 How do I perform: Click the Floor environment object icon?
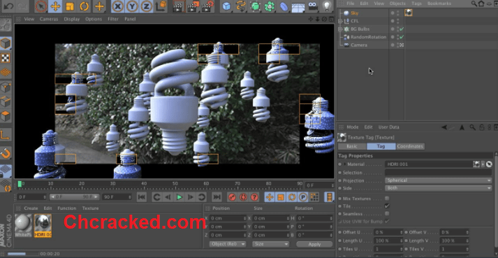(298, 7)
